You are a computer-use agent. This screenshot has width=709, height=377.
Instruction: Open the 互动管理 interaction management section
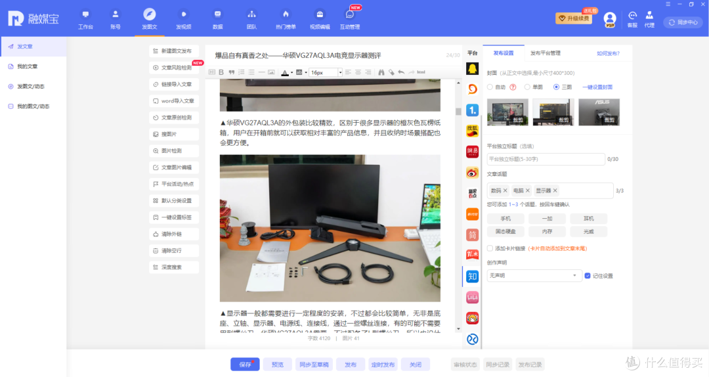coord(350,20)
